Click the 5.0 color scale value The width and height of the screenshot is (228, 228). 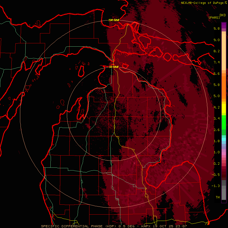click(x=217, y=96)
